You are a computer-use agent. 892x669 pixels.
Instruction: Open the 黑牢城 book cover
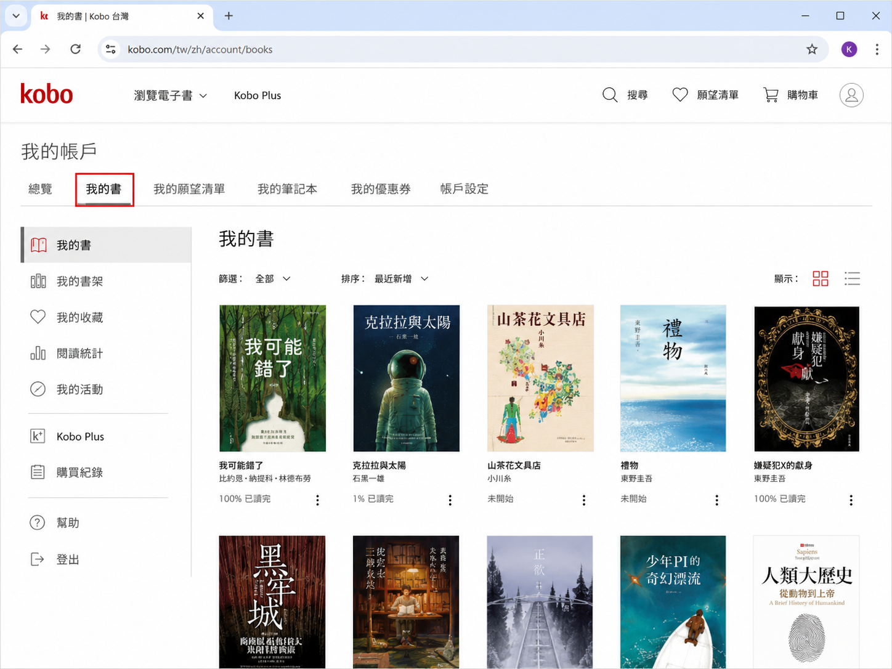[272, 602]
